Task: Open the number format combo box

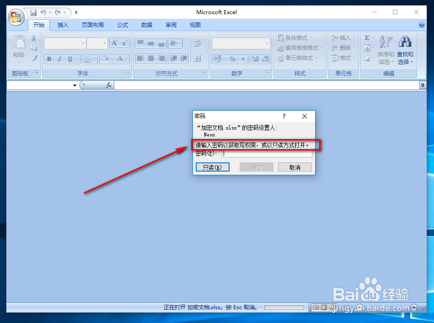Action: 241,43
